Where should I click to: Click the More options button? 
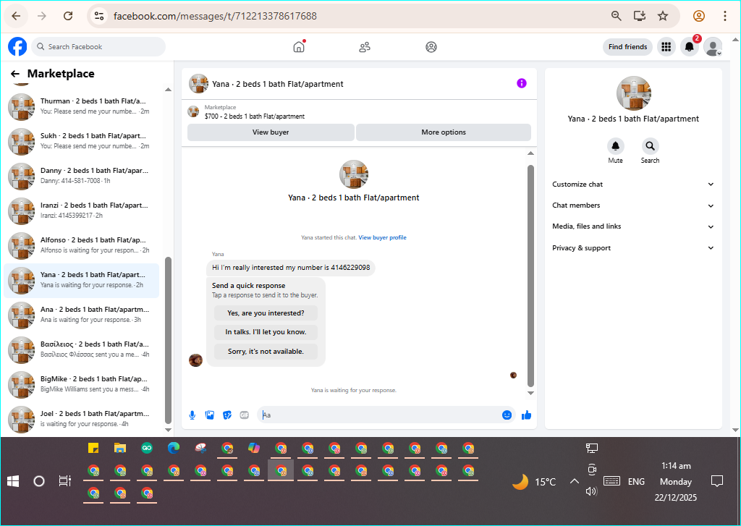[444, 132]
